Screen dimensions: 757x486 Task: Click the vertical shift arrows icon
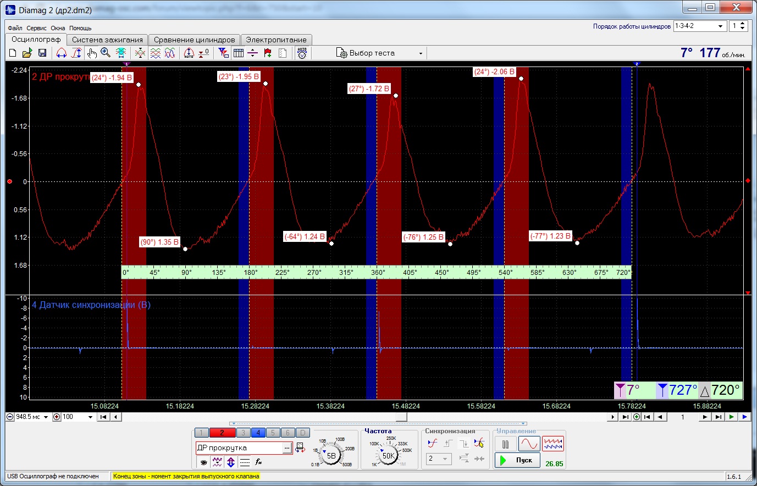231,462
